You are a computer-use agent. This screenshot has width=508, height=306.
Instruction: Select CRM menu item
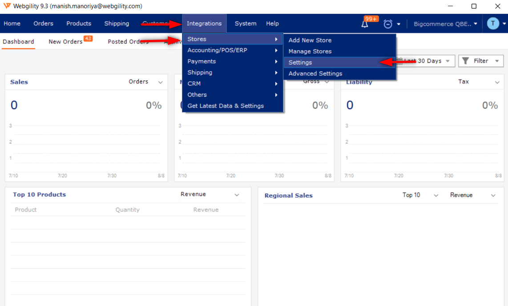point(233,83)
